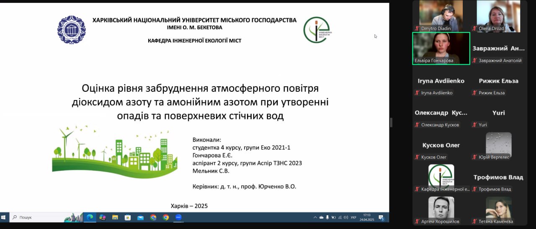Select Yuri participant tile

[498, 113]
